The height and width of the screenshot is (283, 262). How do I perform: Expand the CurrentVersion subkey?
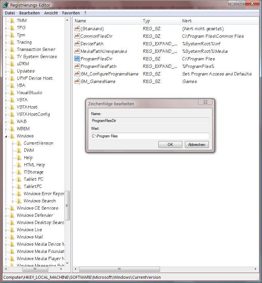(x=13, y=144)
